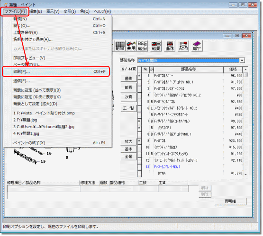Collapse the ファイル(F) menu
Screen dimensions: 263x236
click(x=15, y=11)
